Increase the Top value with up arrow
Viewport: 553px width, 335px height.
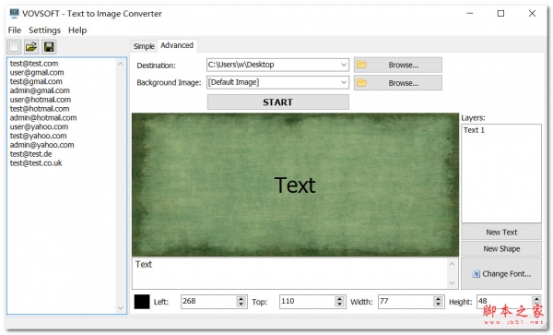[339, 299]
